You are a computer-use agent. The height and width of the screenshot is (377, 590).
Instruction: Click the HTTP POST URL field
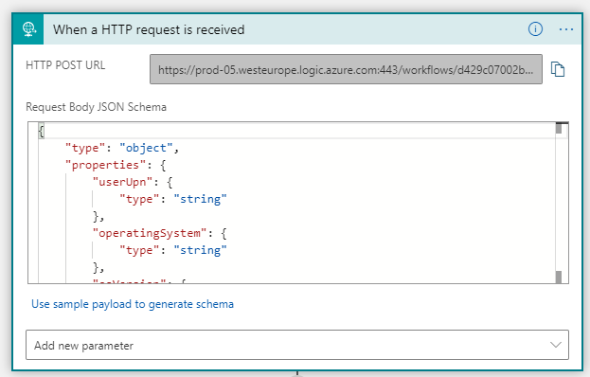pyautogui.click(x=346, y=69)
